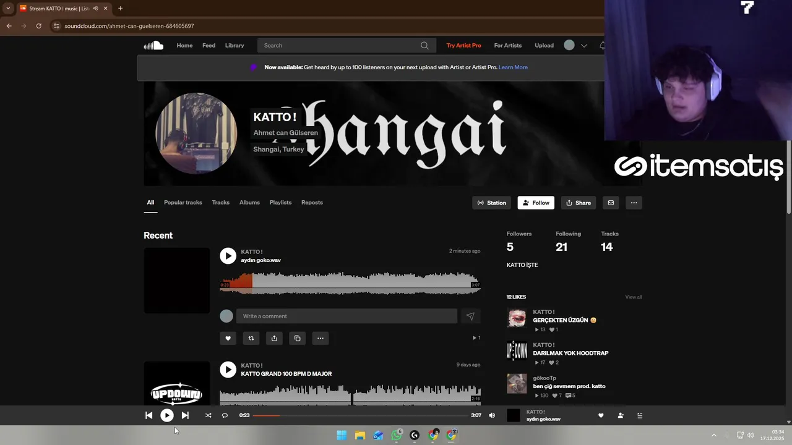View all 12 likes

tap(634, 297)
